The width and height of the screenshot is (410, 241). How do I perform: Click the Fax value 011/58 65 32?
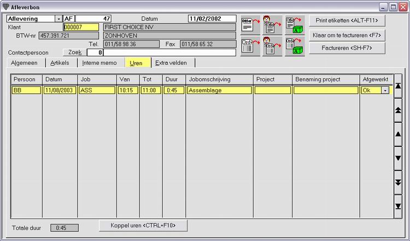click(x=208, y=44)
